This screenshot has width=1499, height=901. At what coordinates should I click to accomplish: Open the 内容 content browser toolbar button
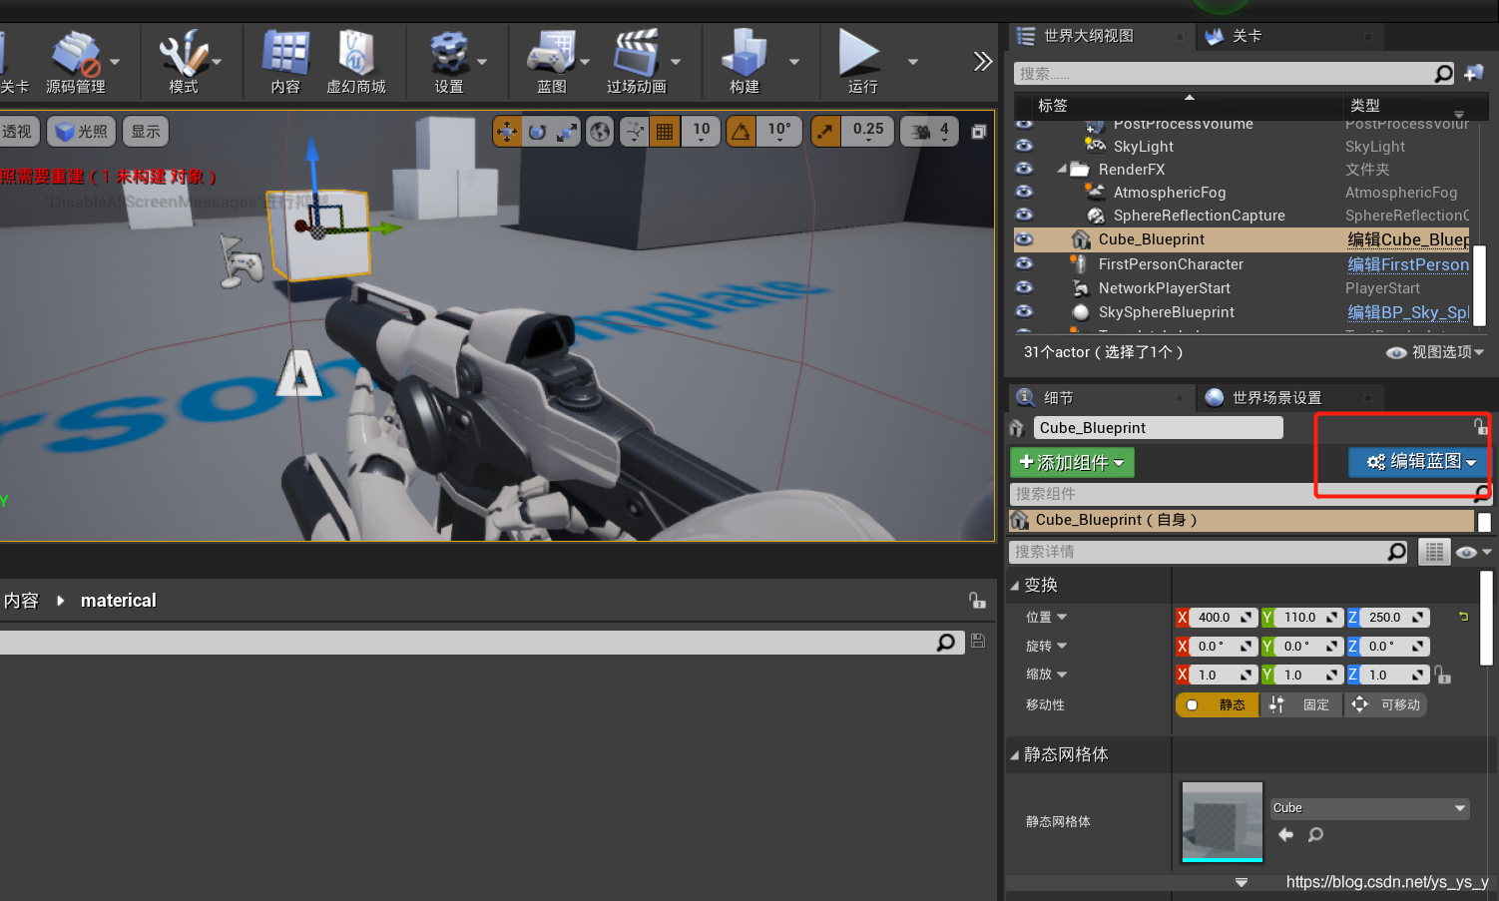tap(285, 62)
